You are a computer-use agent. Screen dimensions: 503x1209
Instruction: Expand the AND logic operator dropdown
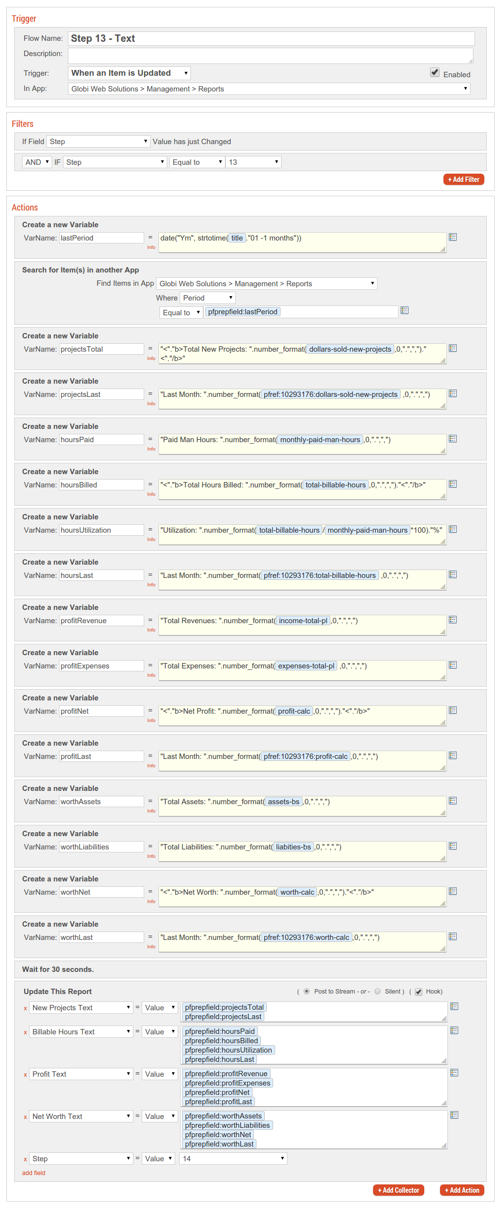[x=37, y=162]
